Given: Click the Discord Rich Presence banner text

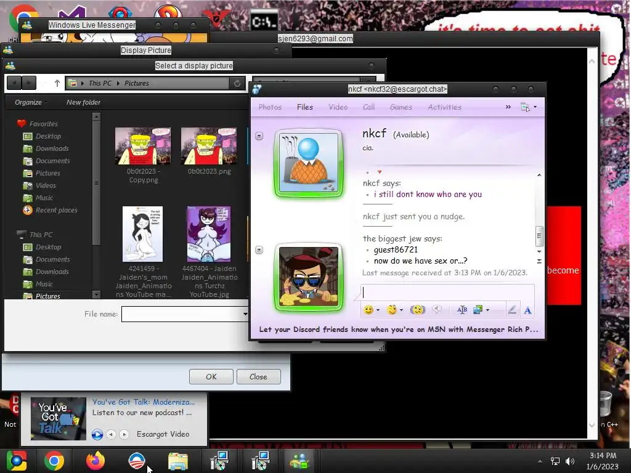Looking at the screenshot, I should pos(399,329).
